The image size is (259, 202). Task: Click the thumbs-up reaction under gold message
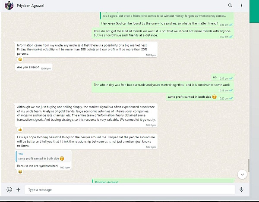point(20,130)
